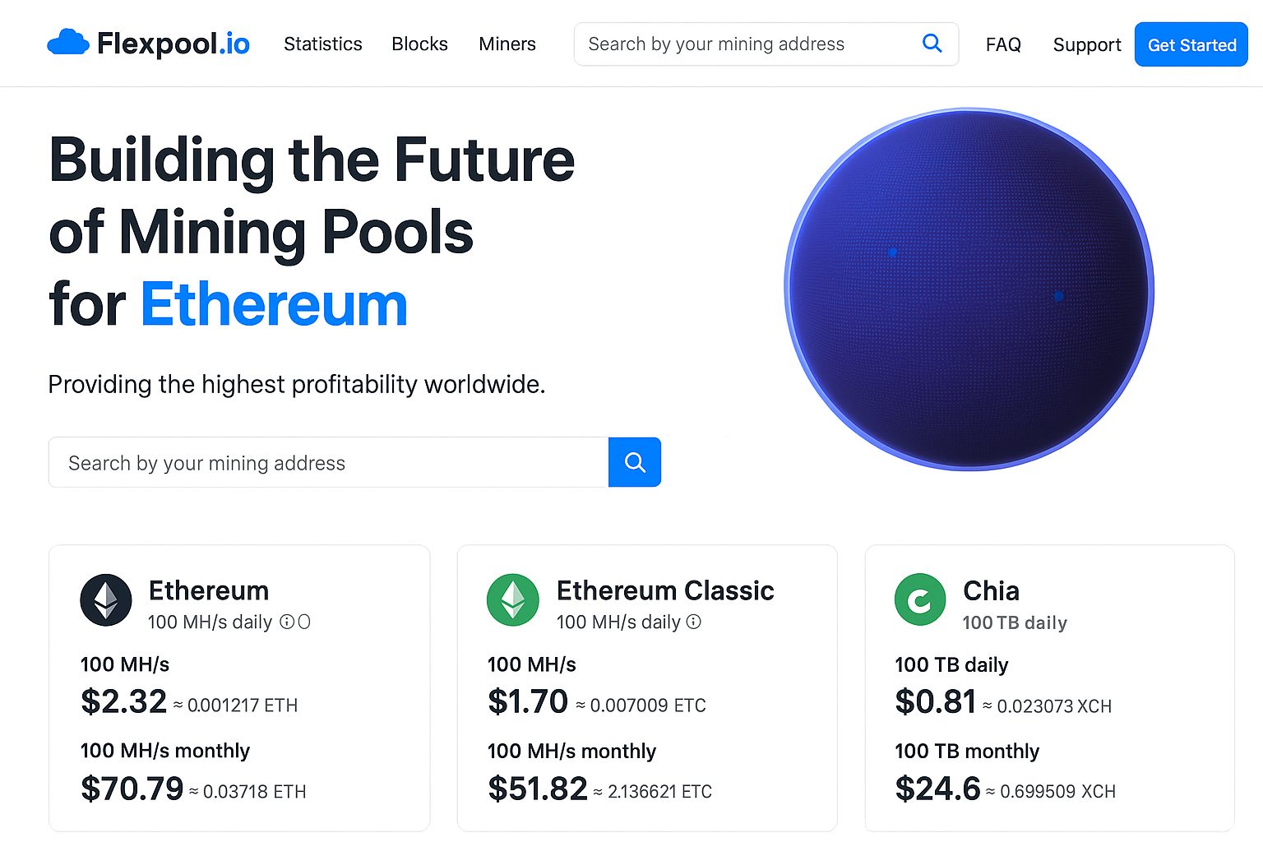Open the Ethereum daily rate info tooltip
This screenshot has height=842, width=1263.
coord(287,622)
